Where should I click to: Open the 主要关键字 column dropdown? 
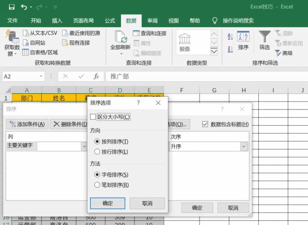pyautogui.click(x=84, y=146)
